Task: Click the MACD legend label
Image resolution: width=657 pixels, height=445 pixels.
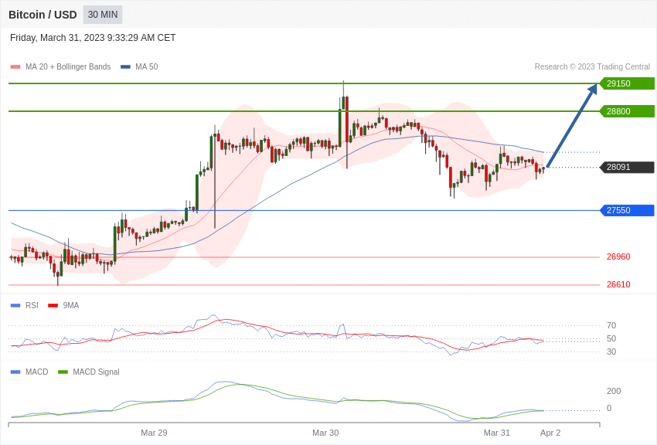Action: pyautogui.click(x=37, y=372)
